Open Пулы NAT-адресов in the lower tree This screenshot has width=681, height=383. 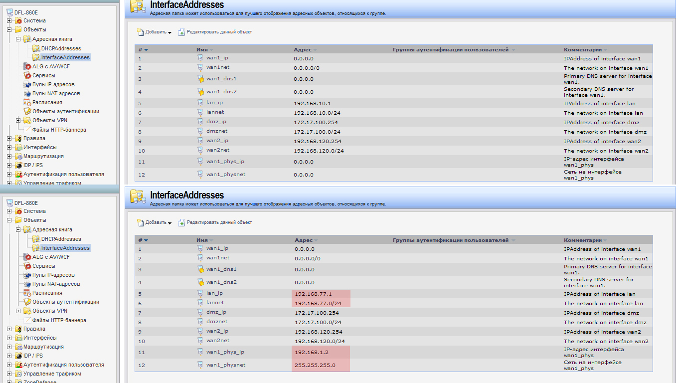(x=56, y=284)
